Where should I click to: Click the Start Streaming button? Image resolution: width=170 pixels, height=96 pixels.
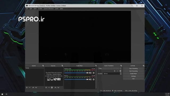pyautogui.click(x=133, y=69)
